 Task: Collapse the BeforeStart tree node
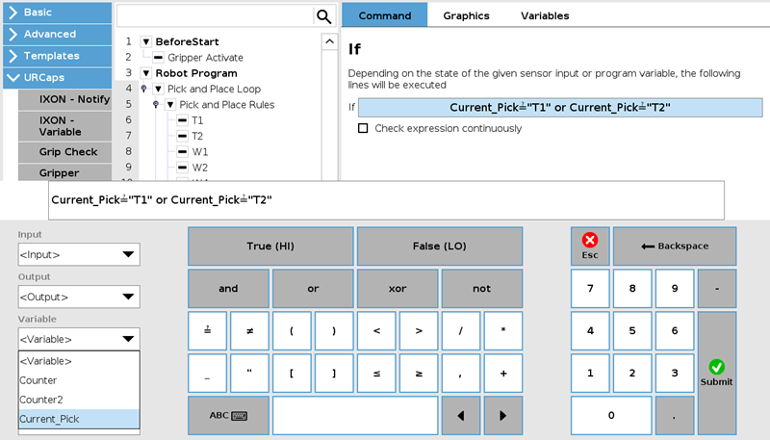click(x=146, y=41)
